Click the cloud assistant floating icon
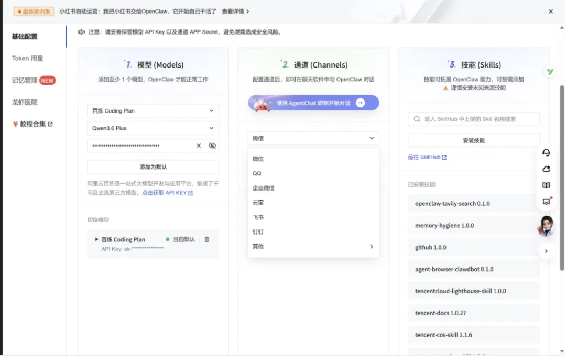The image size is (566, 357). click(x=546, y=169)
